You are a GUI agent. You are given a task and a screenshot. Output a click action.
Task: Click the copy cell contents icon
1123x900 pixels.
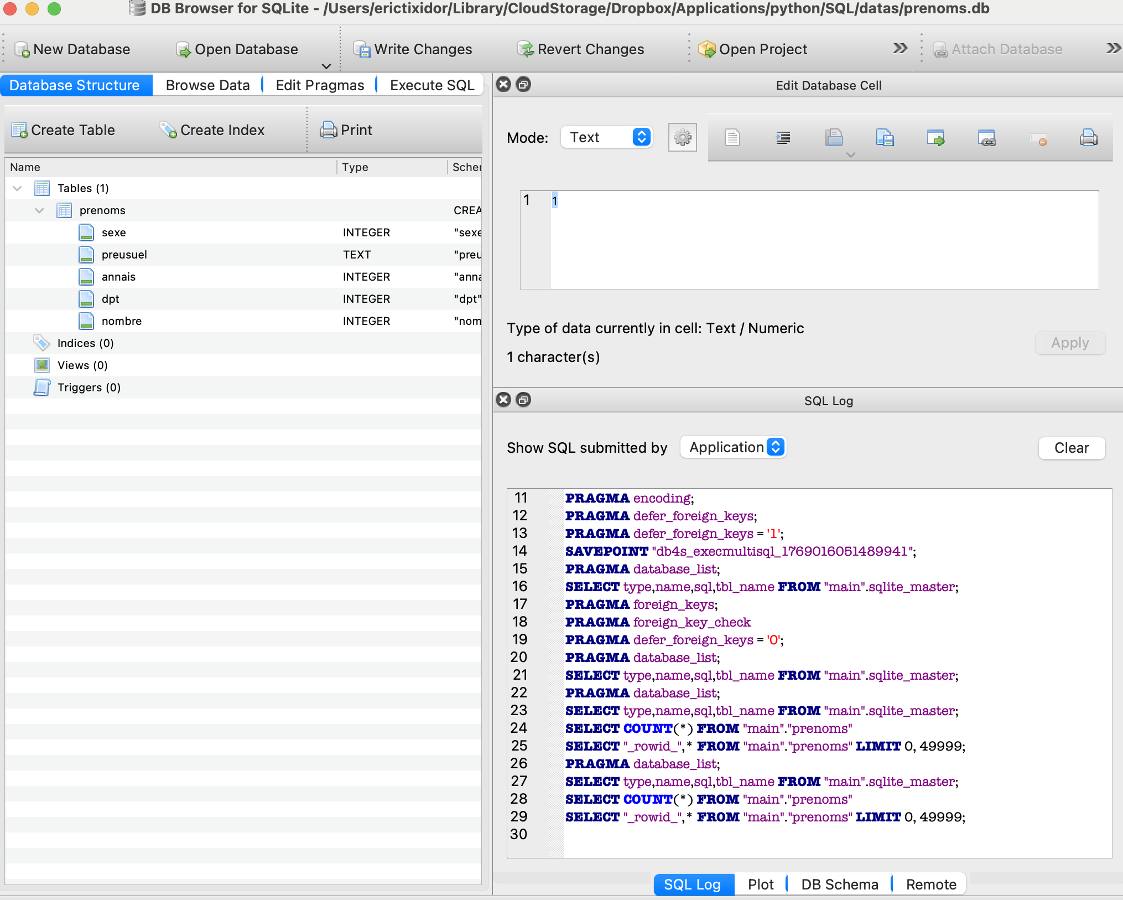834,137
